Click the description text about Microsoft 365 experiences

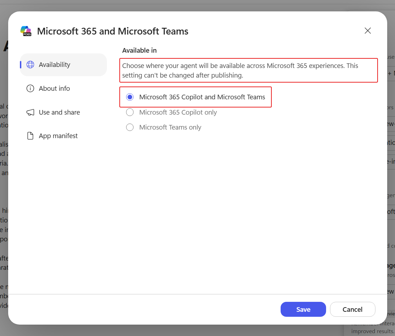(x=240, y=70)
